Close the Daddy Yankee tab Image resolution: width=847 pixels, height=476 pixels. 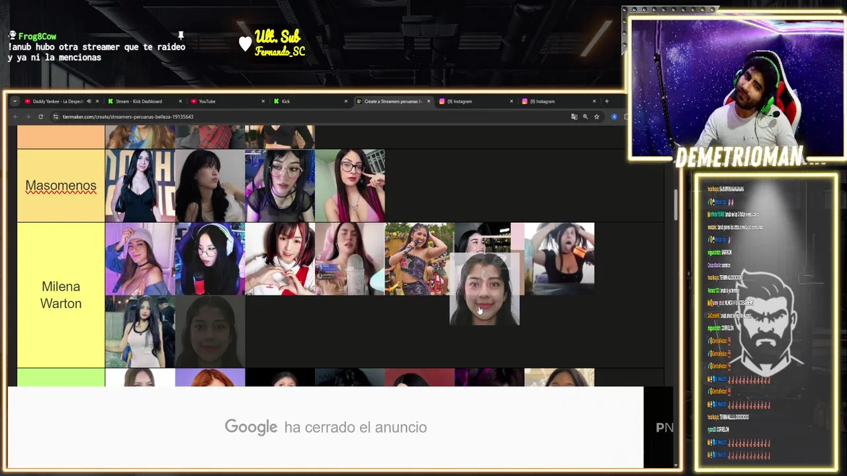pyautogui.click(x=97, y=101)
